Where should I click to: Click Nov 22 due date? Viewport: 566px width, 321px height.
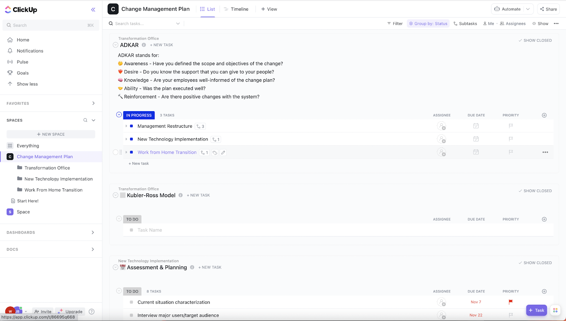pos(476,315)
